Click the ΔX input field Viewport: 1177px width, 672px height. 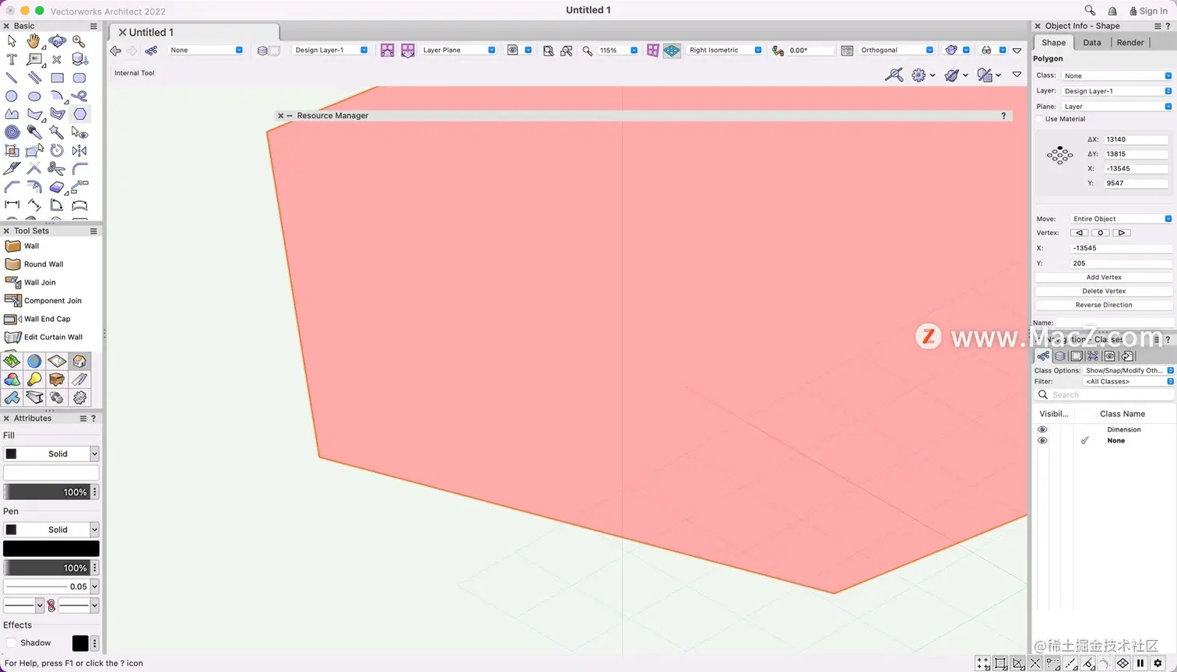coord(1136,139)
